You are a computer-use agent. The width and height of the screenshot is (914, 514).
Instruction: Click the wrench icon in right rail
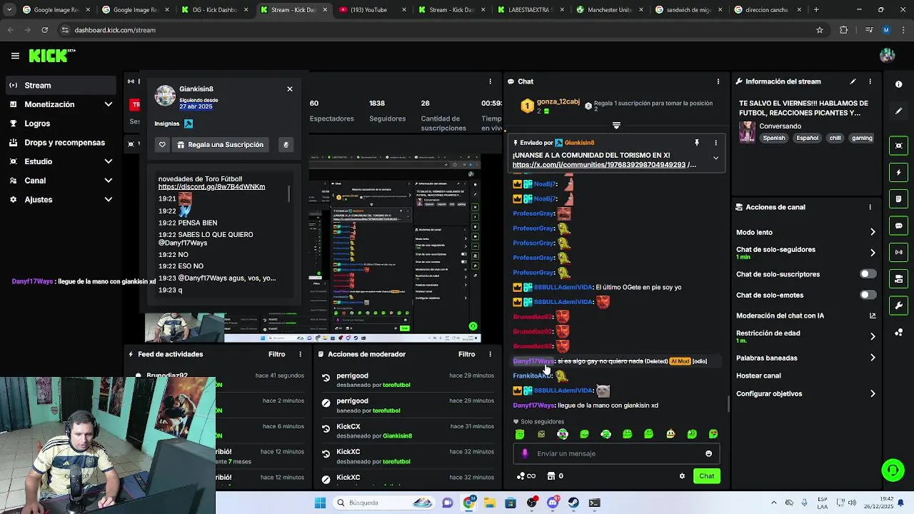click(x=898, y=306)
